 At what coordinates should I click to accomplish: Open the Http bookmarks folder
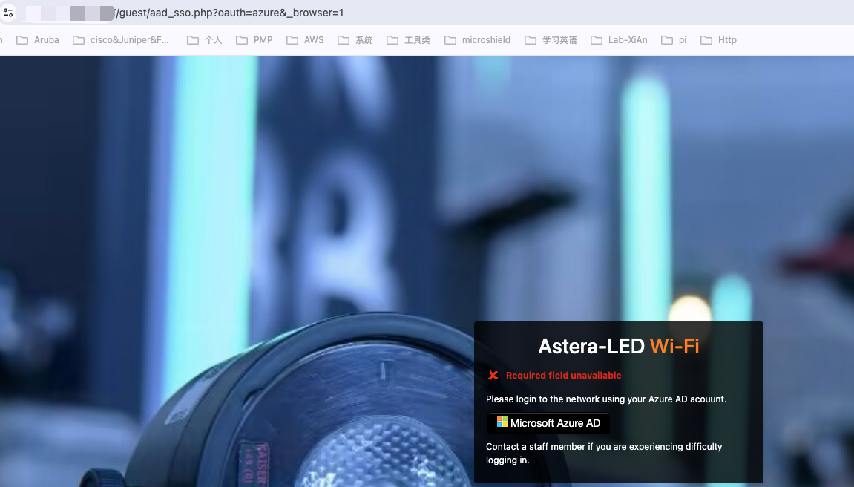718,40
